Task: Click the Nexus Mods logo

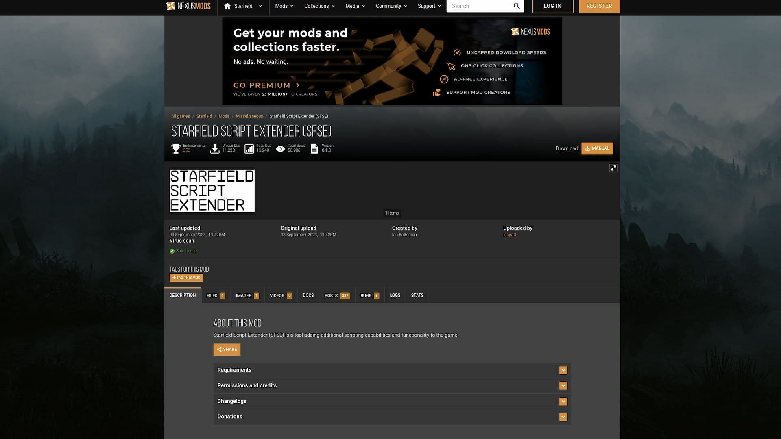Action: (x=188, y=6)
